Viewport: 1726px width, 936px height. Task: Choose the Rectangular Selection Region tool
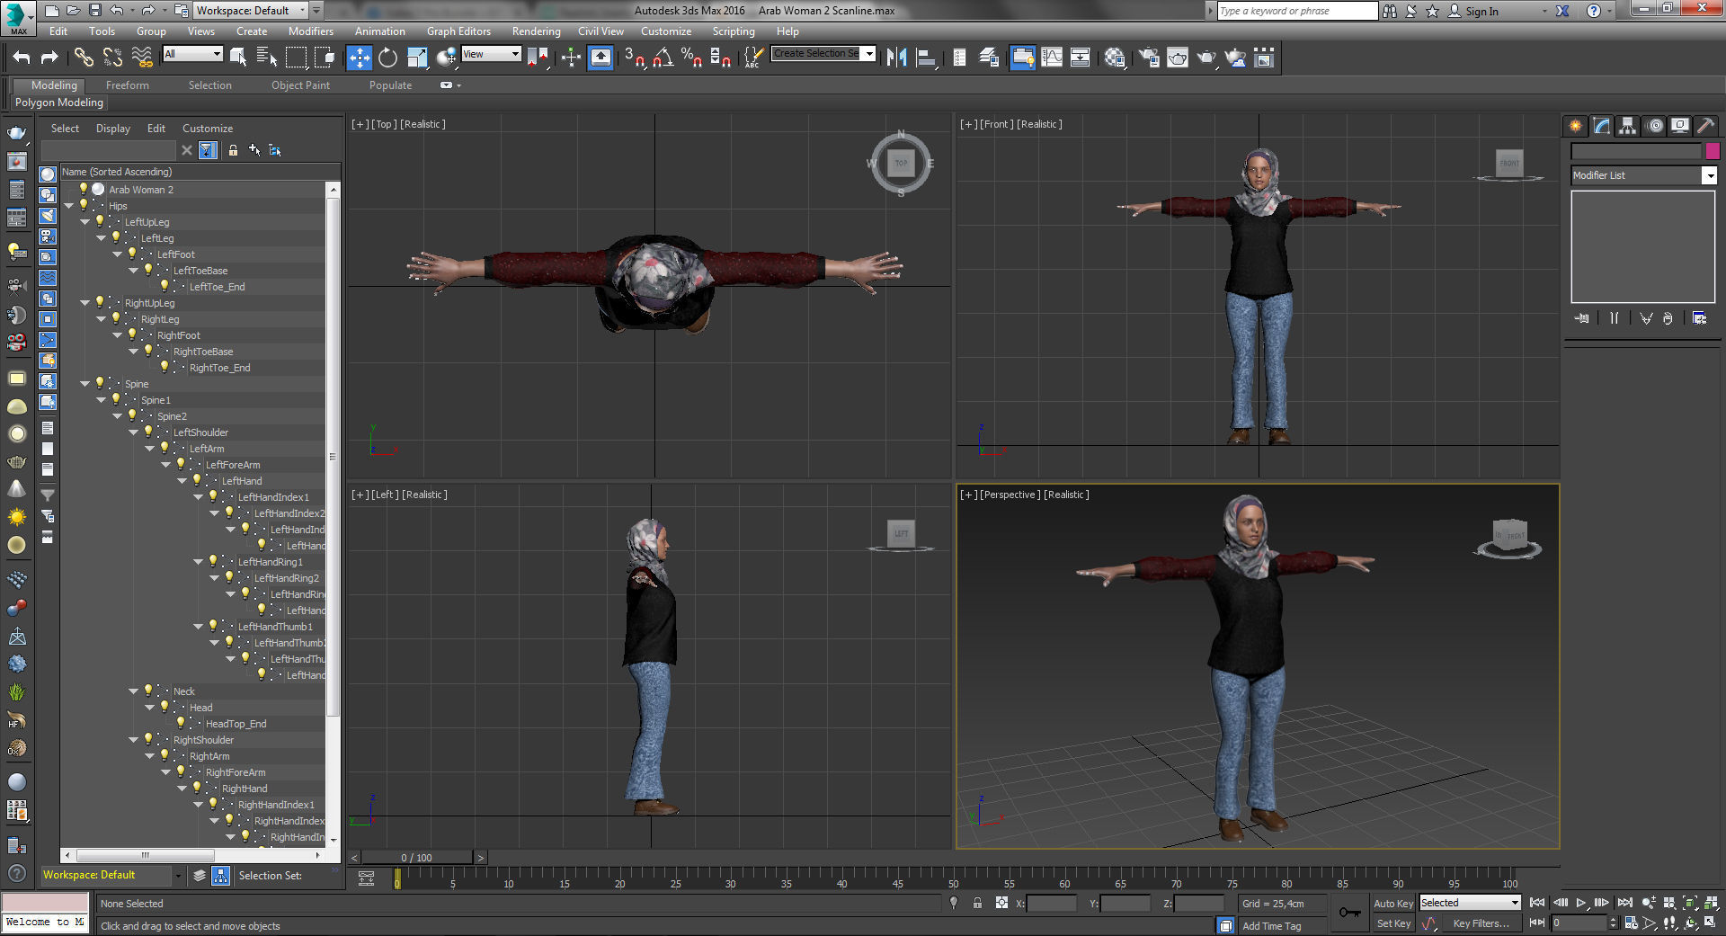tap(296, 58)
